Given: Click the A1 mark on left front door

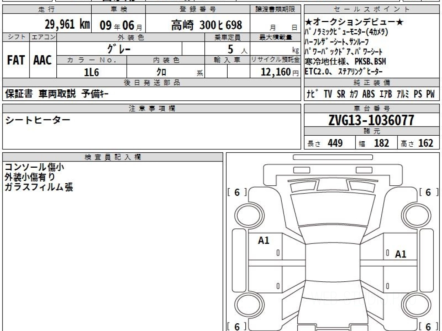Looking at the screenshot, I should tap(264, 241).
